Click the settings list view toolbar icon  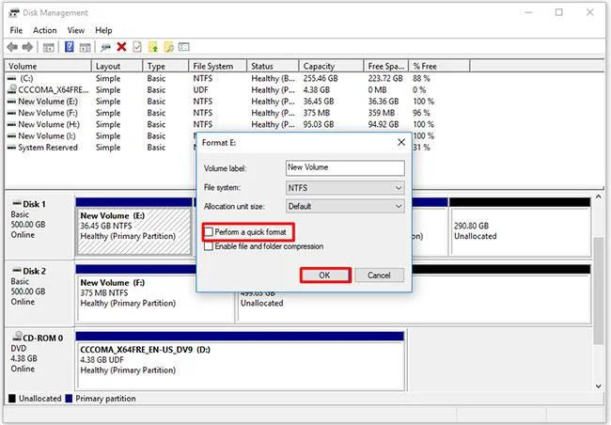pos(184,47)
